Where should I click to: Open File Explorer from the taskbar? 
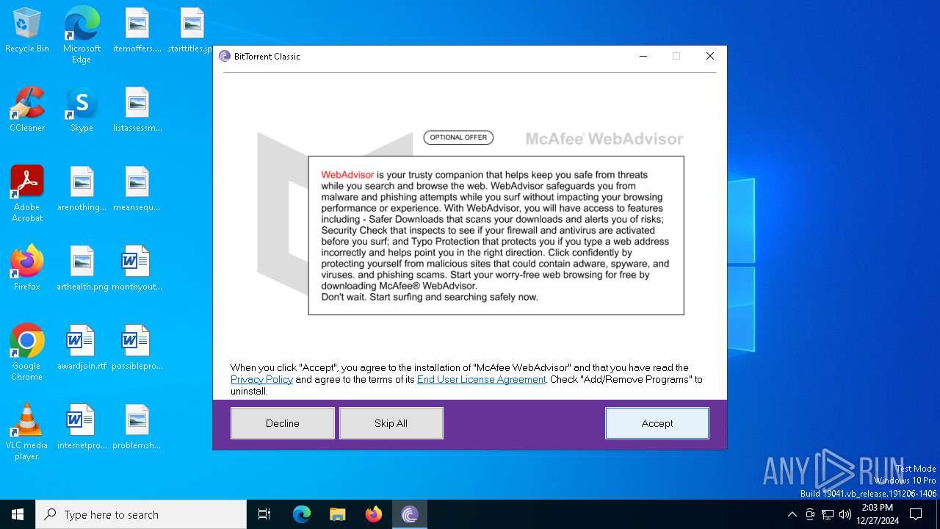[x=337, y=514]
